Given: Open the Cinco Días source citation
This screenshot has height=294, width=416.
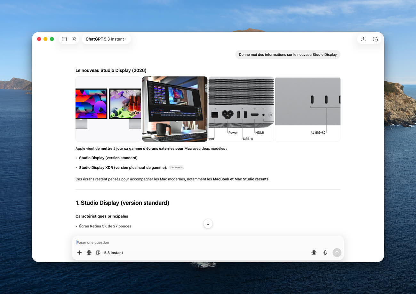Looking at the screenshot, I should click(177, 167).
